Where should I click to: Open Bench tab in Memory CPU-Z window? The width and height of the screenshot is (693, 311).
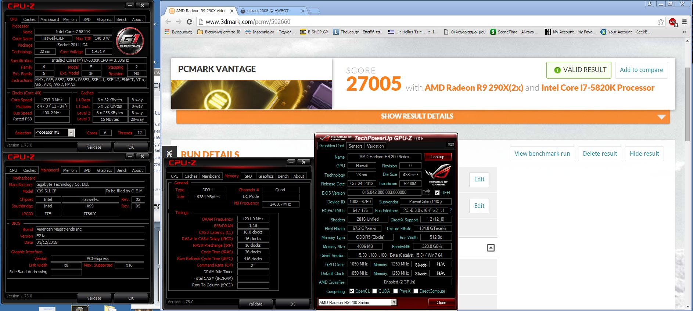coord(283,176)
